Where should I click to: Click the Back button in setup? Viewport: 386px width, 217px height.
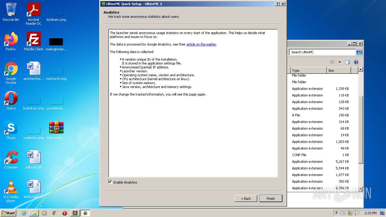point(246,198)
